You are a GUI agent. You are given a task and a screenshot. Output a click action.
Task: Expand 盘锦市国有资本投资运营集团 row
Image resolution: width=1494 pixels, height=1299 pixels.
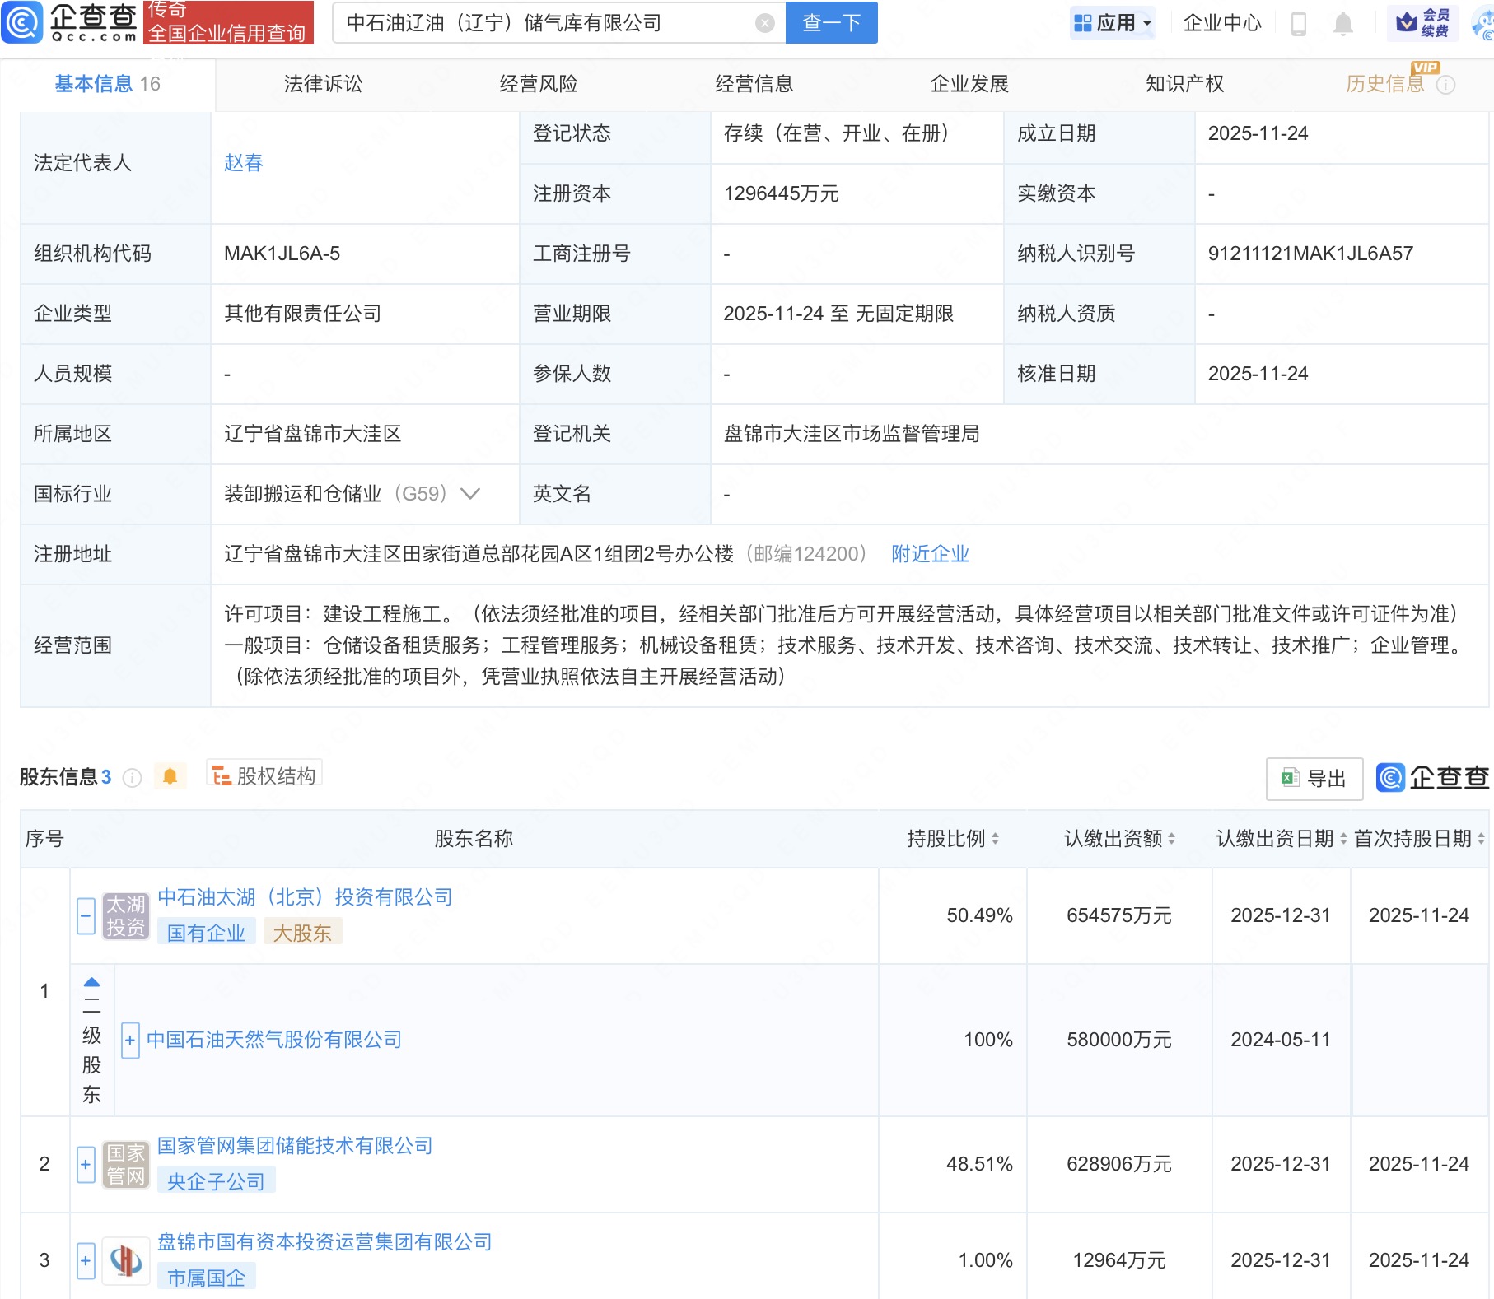pos(86,1260)
